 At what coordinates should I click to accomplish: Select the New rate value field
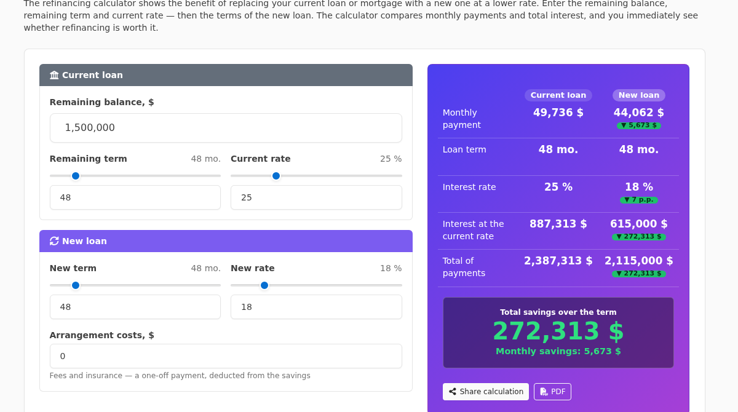click(x=316, y=307)
